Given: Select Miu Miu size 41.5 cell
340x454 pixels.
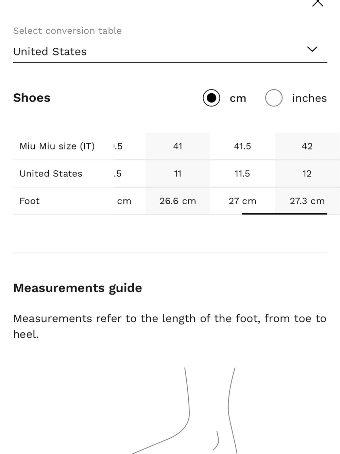Looking at the screenshot, I should tap(242, 146).
